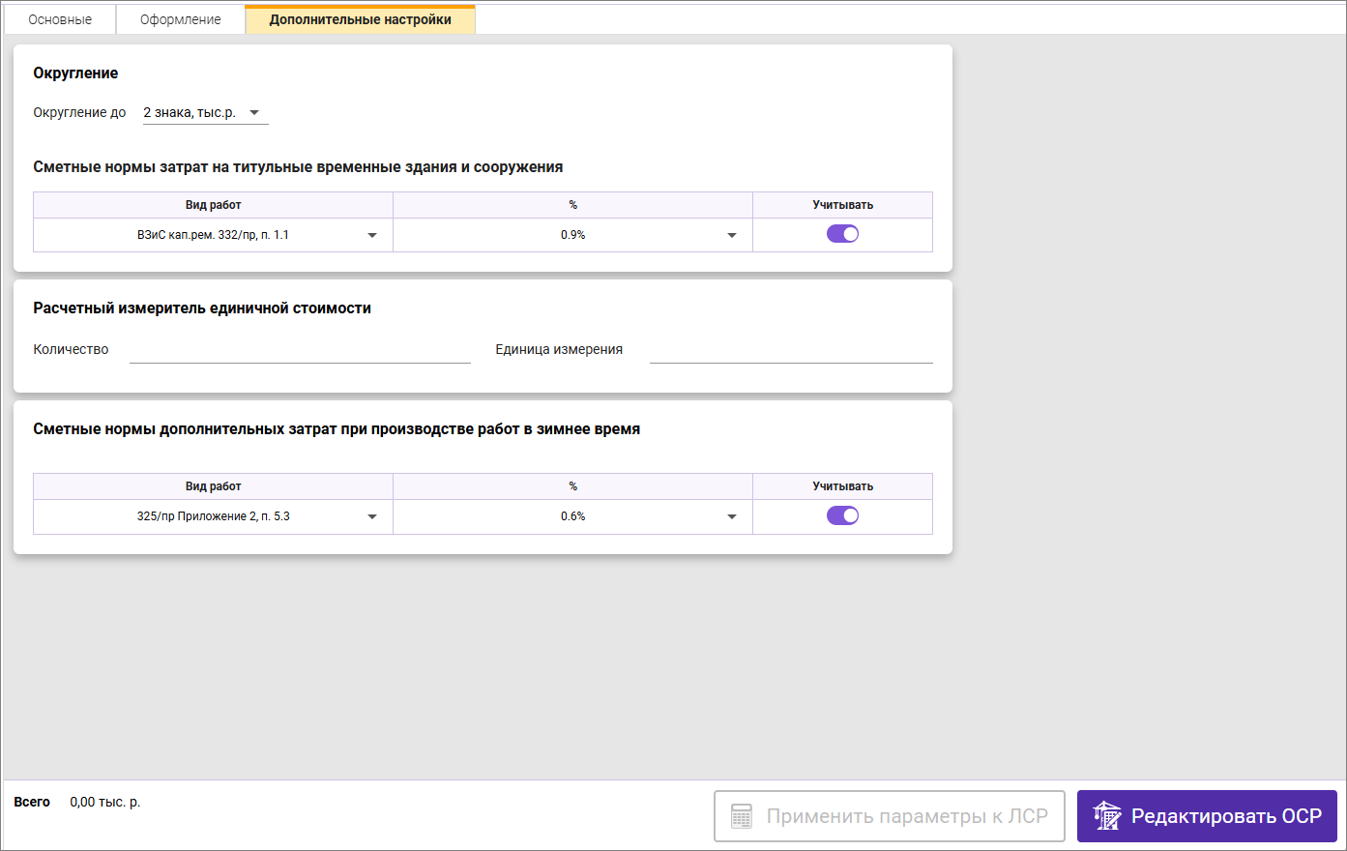Expand the 325/пр Приложение 2 work type dropdown
The image size is (1347, 851).
coord(372,516)
